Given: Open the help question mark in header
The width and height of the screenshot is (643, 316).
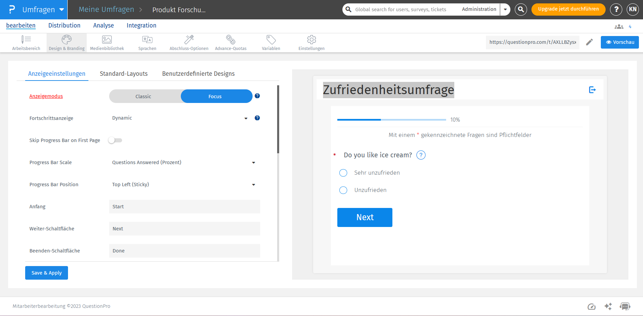Looking at the screenshot, I should pyautogui.click(x=616, y=10).
